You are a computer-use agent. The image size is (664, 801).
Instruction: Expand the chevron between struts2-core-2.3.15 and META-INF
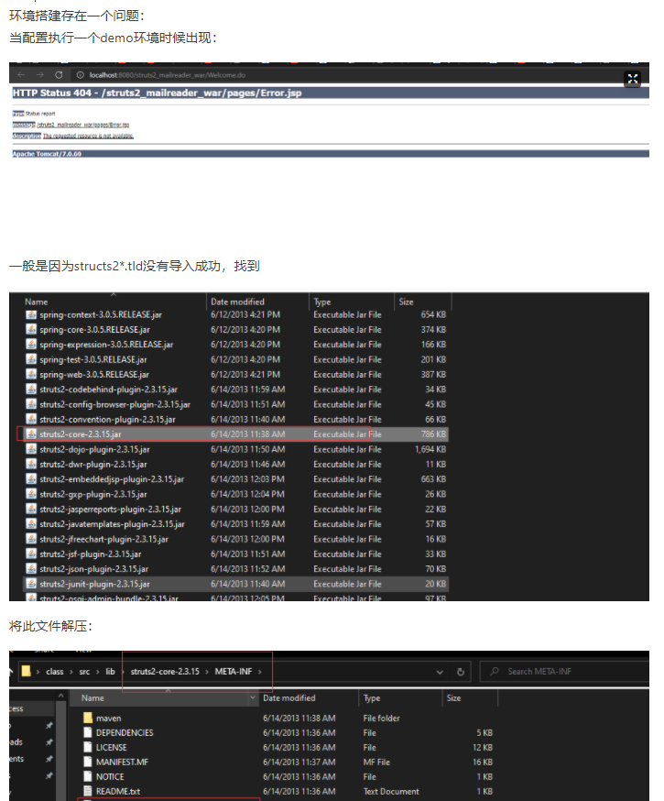click(x=207, y=672)
